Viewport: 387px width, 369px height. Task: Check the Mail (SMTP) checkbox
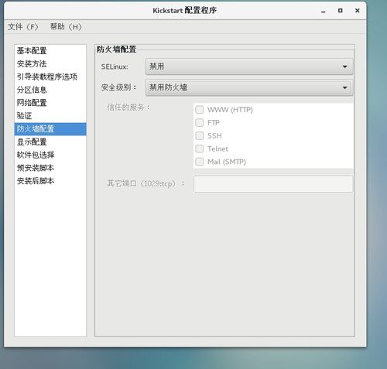tap(200, 162)
